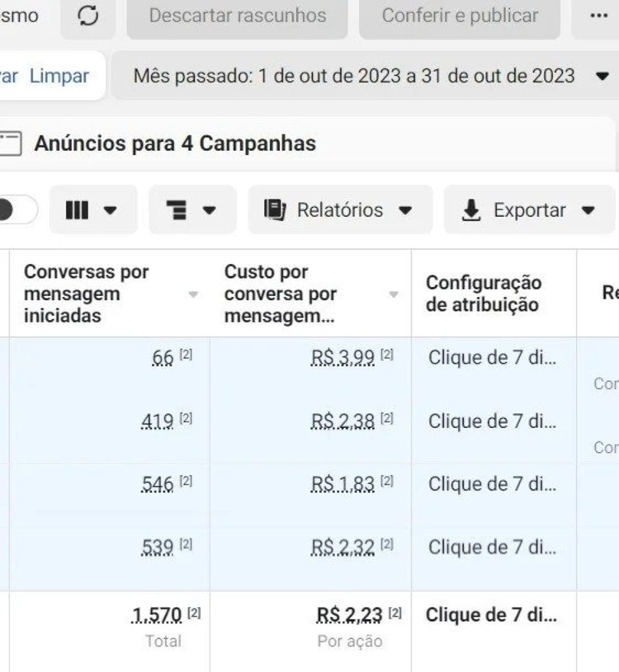Click the 1.570 total conversations value

click(x=157, y=615)
